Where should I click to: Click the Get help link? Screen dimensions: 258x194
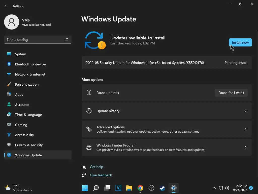point(96,167)
